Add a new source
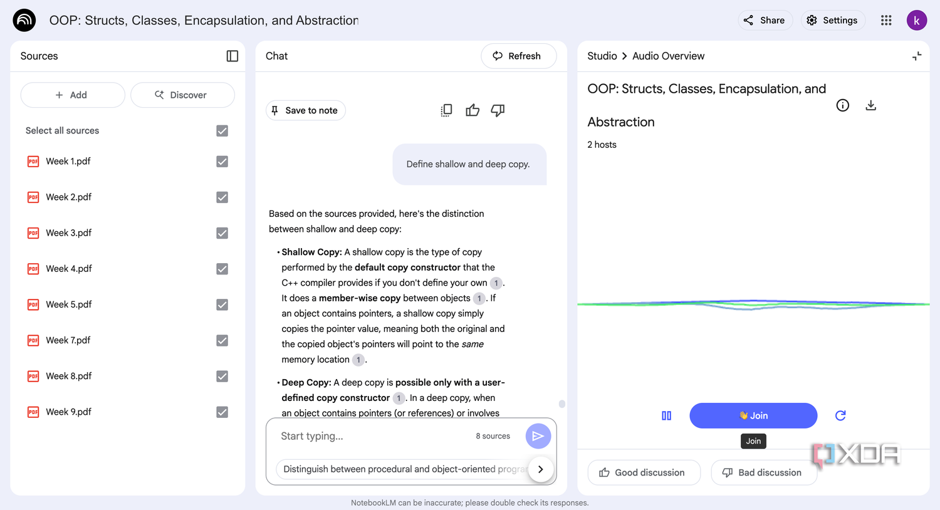 pyautogui.click(x=73, y=95)
